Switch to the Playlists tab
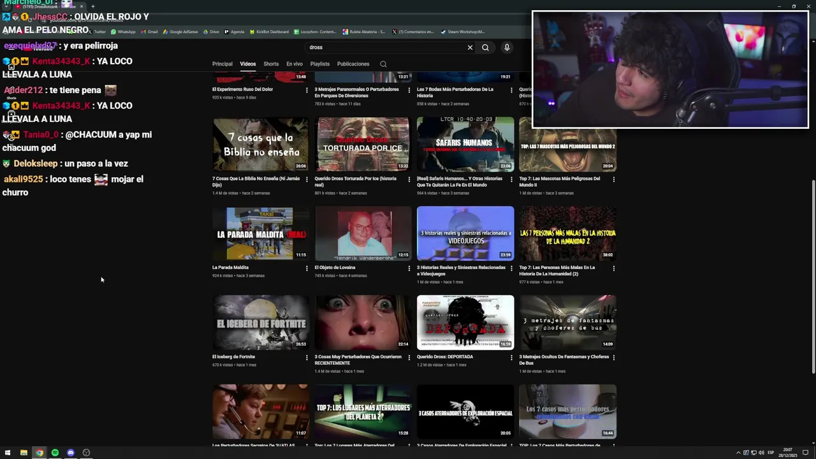816x459 pixels. (x=320, y=64)
